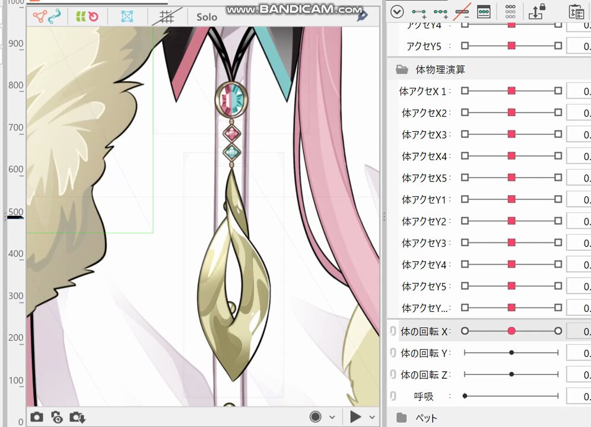Viewport: 591px width, 427px height.
Task: Click the 体アクセY3 slider left key
Action: [x=465, y=243]
